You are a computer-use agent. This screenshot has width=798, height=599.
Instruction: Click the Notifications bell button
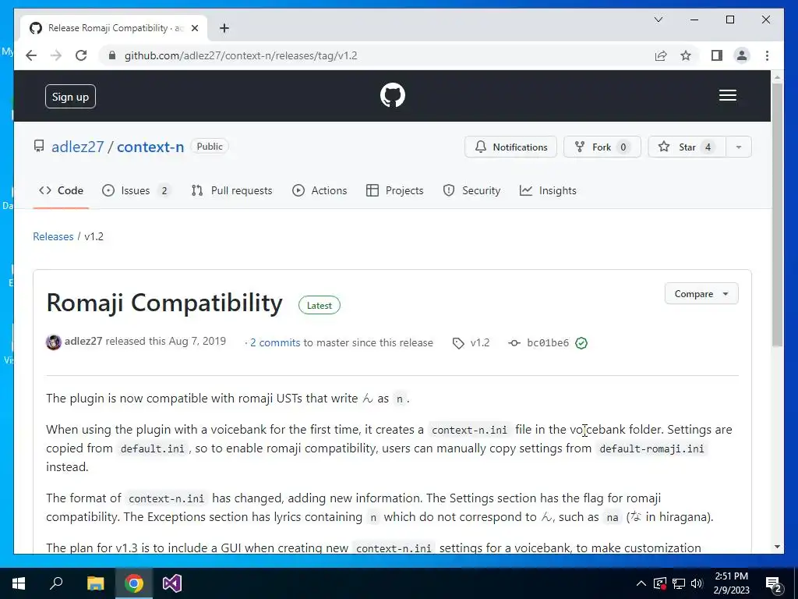click(x=510, y=147)
